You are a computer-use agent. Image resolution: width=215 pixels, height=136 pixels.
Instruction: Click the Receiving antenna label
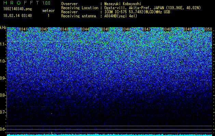pyautogui.click(x=79, y=16)
